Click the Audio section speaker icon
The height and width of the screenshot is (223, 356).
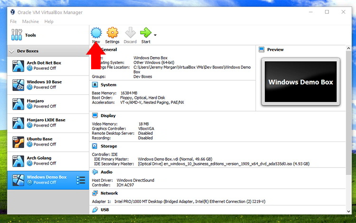pos(95,172)
